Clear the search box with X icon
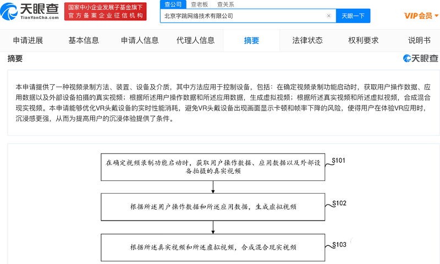This screenshot has width=440, height=264. [x=329, y=16]
